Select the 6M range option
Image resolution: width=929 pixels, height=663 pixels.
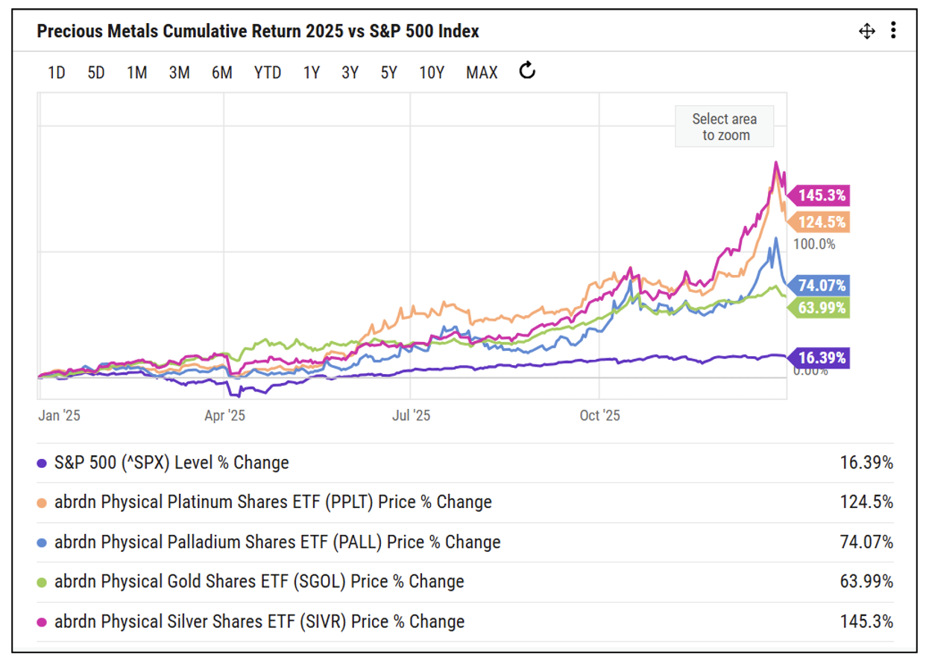coord(221,72)
